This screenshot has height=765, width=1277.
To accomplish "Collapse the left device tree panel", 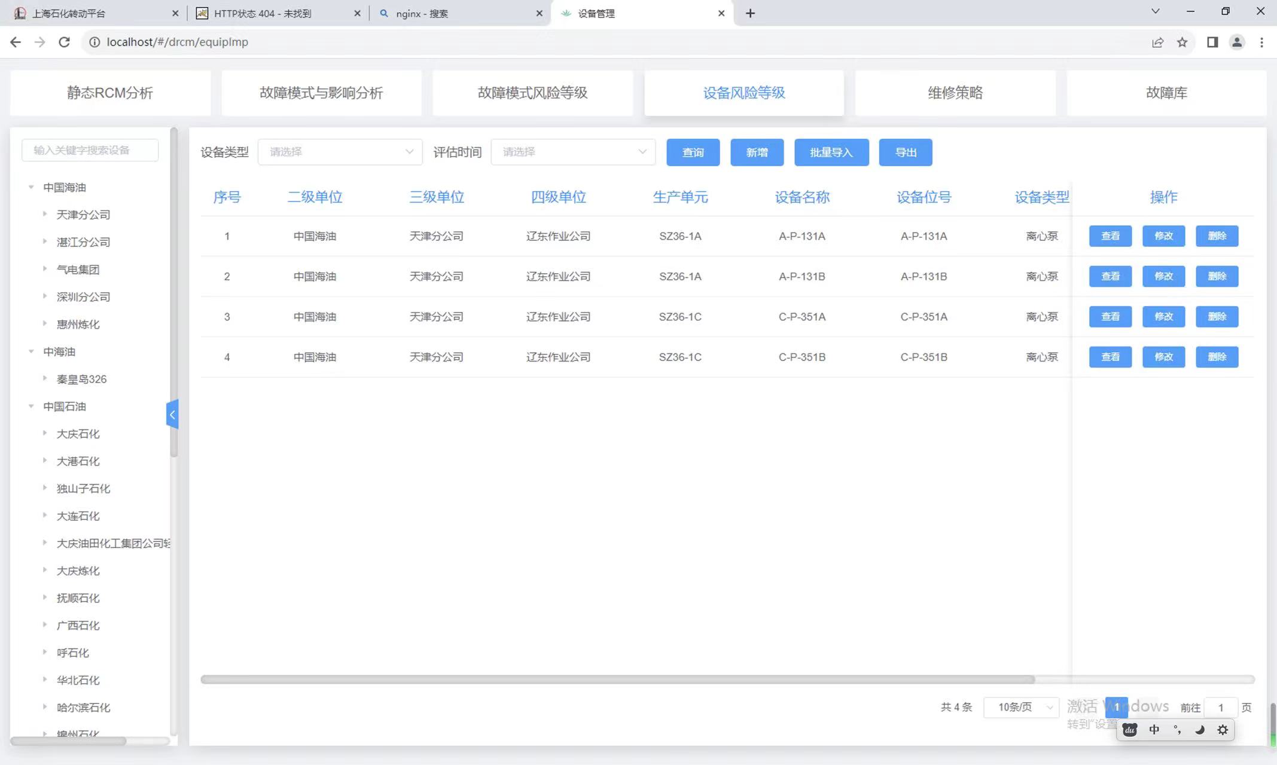I will click(172, 414).
